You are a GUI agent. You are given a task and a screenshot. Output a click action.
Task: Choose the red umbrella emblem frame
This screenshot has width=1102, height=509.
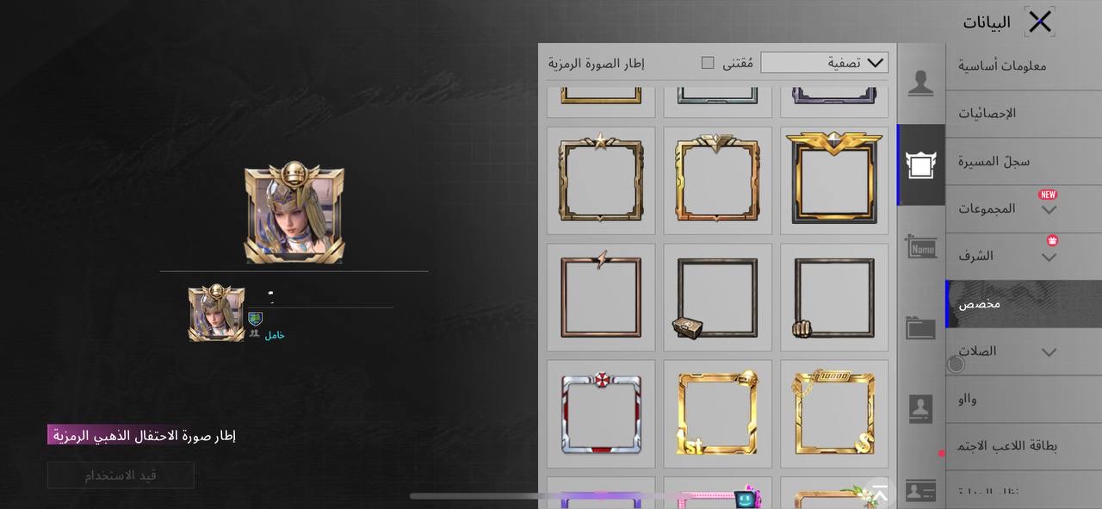point(601,413)
